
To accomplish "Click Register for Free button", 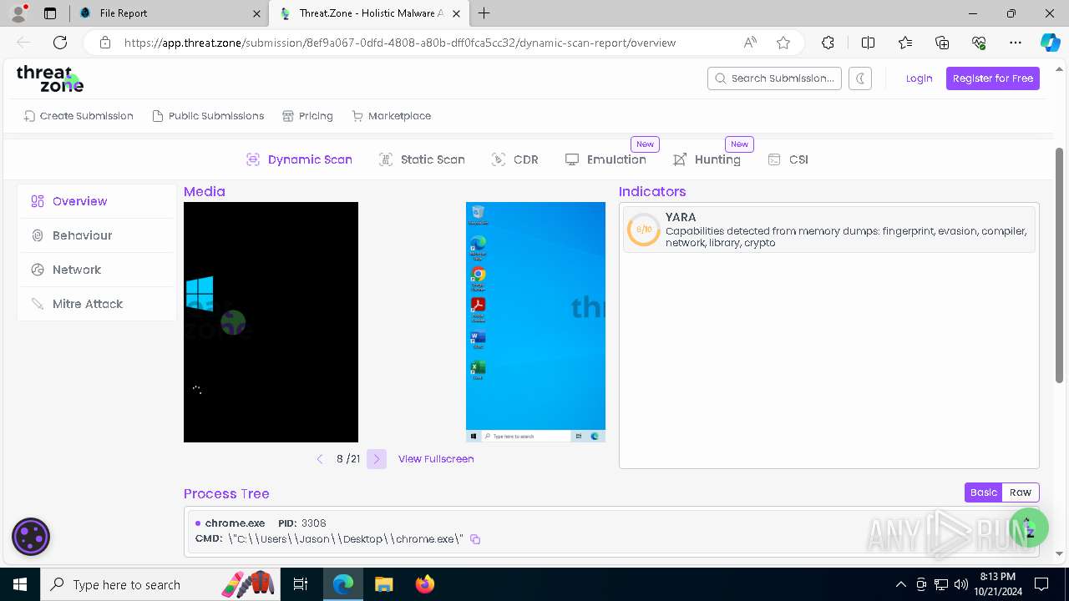I will point(992,78).
